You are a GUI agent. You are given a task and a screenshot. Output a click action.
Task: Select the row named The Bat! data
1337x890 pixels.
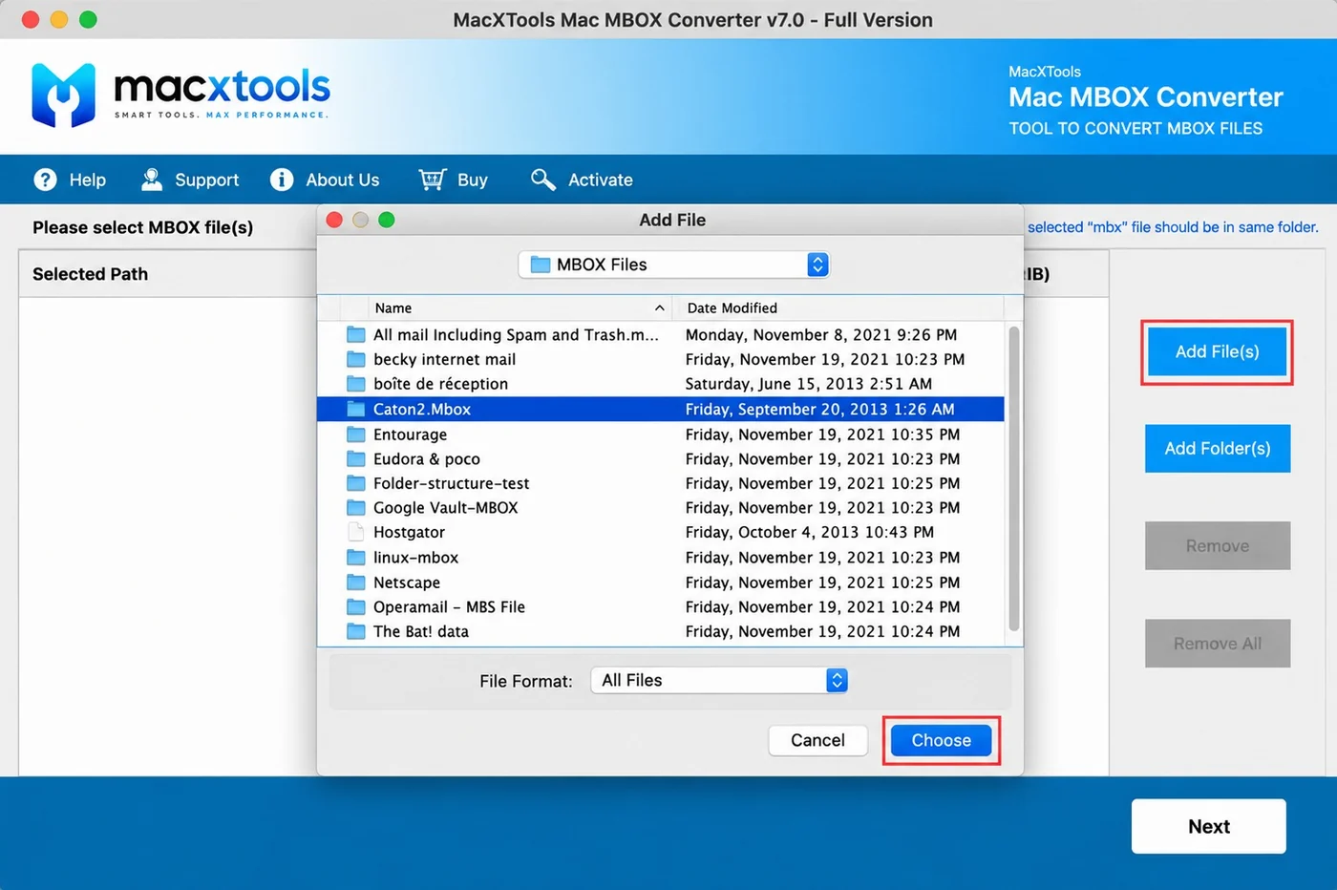coord(661,631)
